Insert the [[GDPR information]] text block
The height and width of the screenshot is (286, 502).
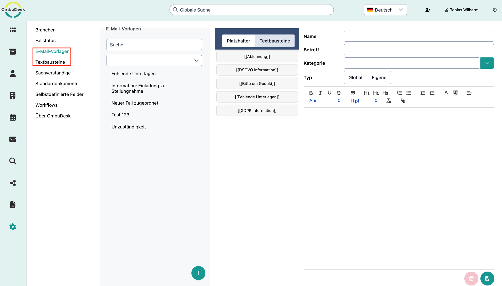click(x=257, y=110)
